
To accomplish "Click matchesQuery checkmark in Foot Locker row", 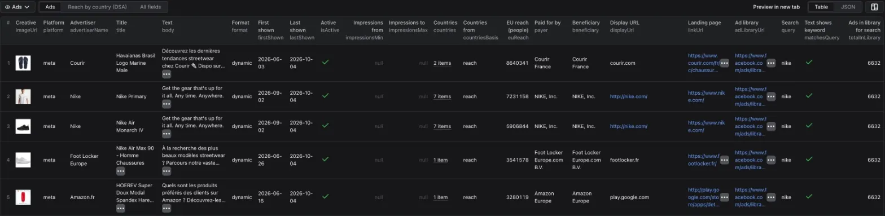I will (809, 160).
